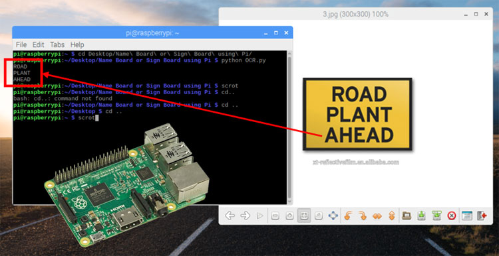This screenshot has height=256, width=499.
Task: Click the ROAD PLANT AHEAD sign image
Action: pos(357,114)
